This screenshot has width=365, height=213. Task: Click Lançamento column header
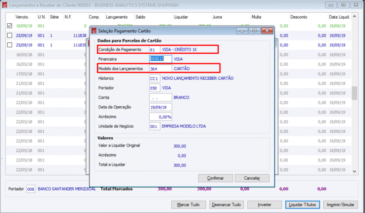coord(117,17)
